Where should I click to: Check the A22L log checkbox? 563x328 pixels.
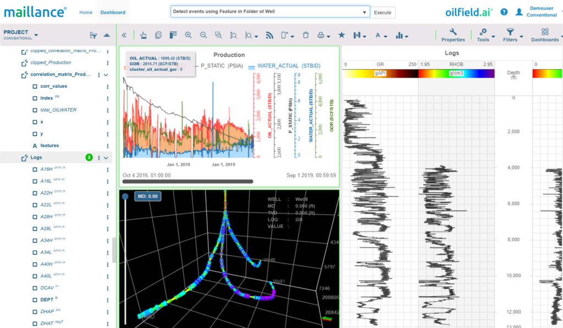35,205
